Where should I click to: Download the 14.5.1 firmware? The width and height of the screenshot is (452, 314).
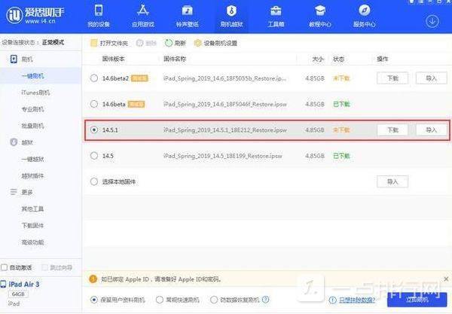(392, 130)
